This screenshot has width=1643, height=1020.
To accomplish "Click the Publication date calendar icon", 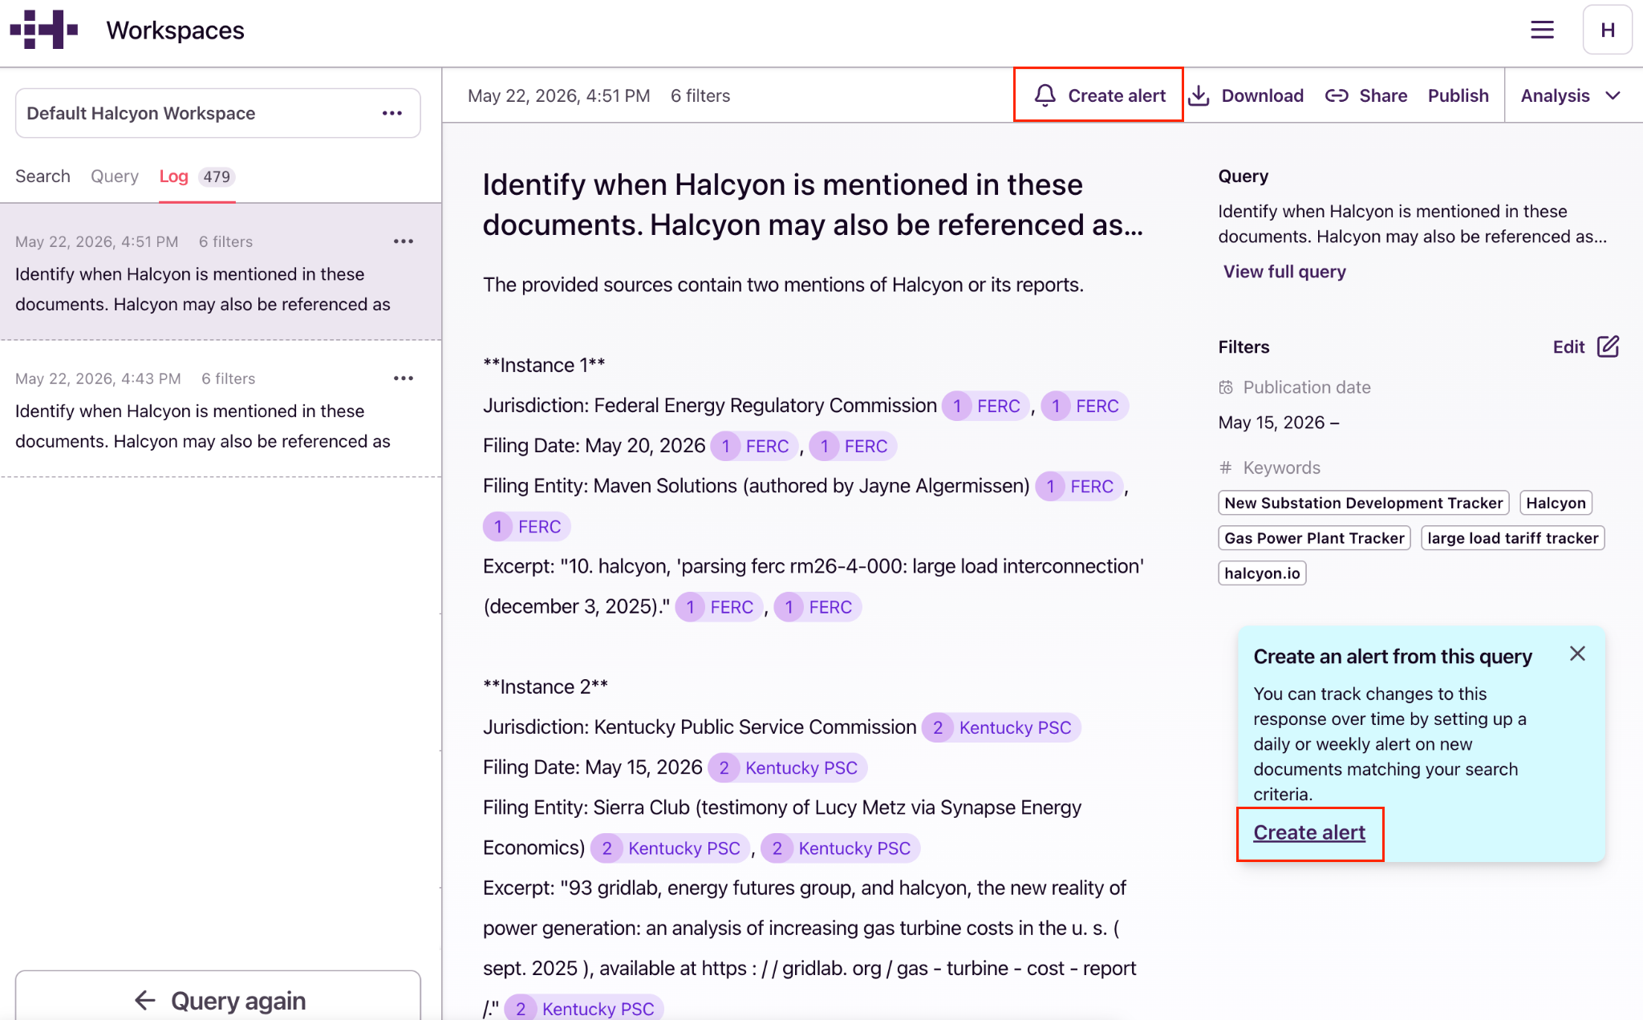I will pyautogui.click(x=1226, y=387).
